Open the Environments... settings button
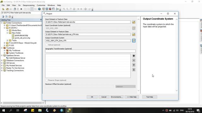 click(x=117, y=97)
